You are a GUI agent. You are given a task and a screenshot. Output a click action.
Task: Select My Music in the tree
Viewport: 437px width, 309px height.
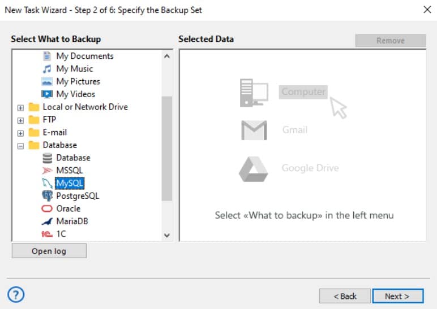74,69
